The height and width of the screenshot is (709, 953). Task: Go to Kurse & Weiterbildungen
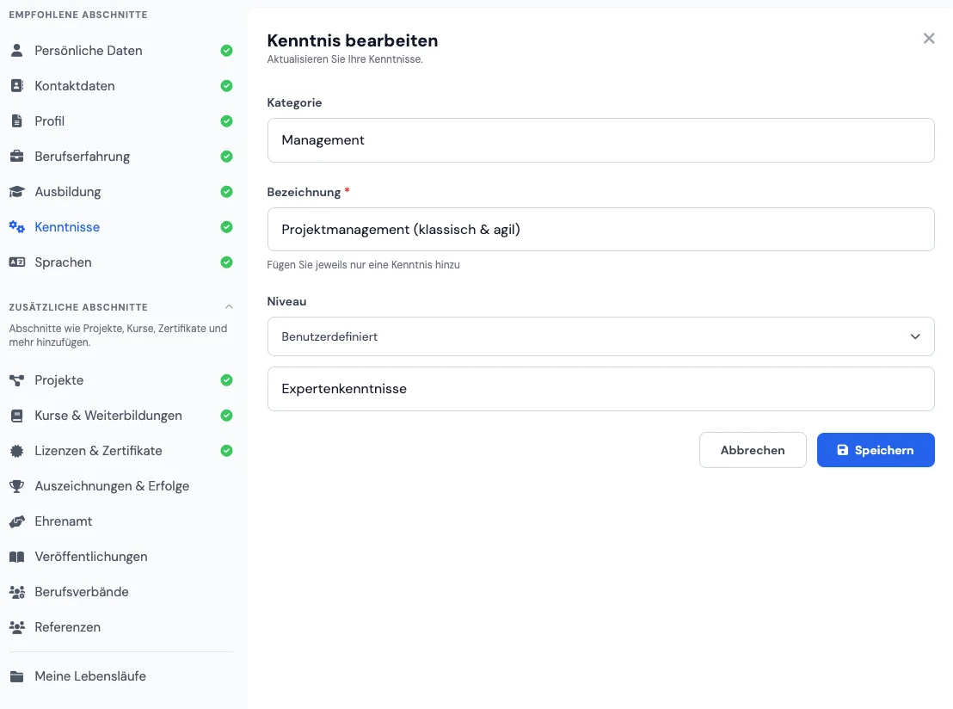point(121,416)
